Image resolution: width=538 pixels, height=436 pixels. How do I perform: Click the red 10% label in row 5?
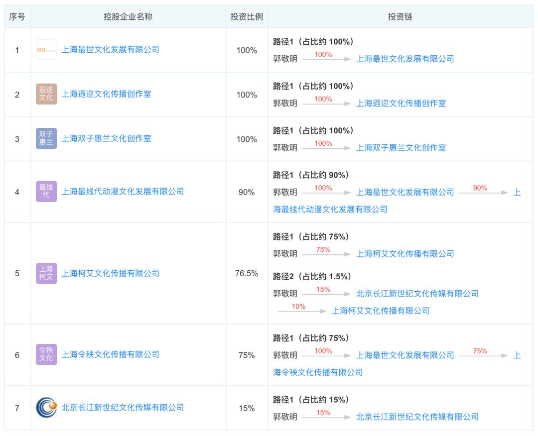(298, 307)
